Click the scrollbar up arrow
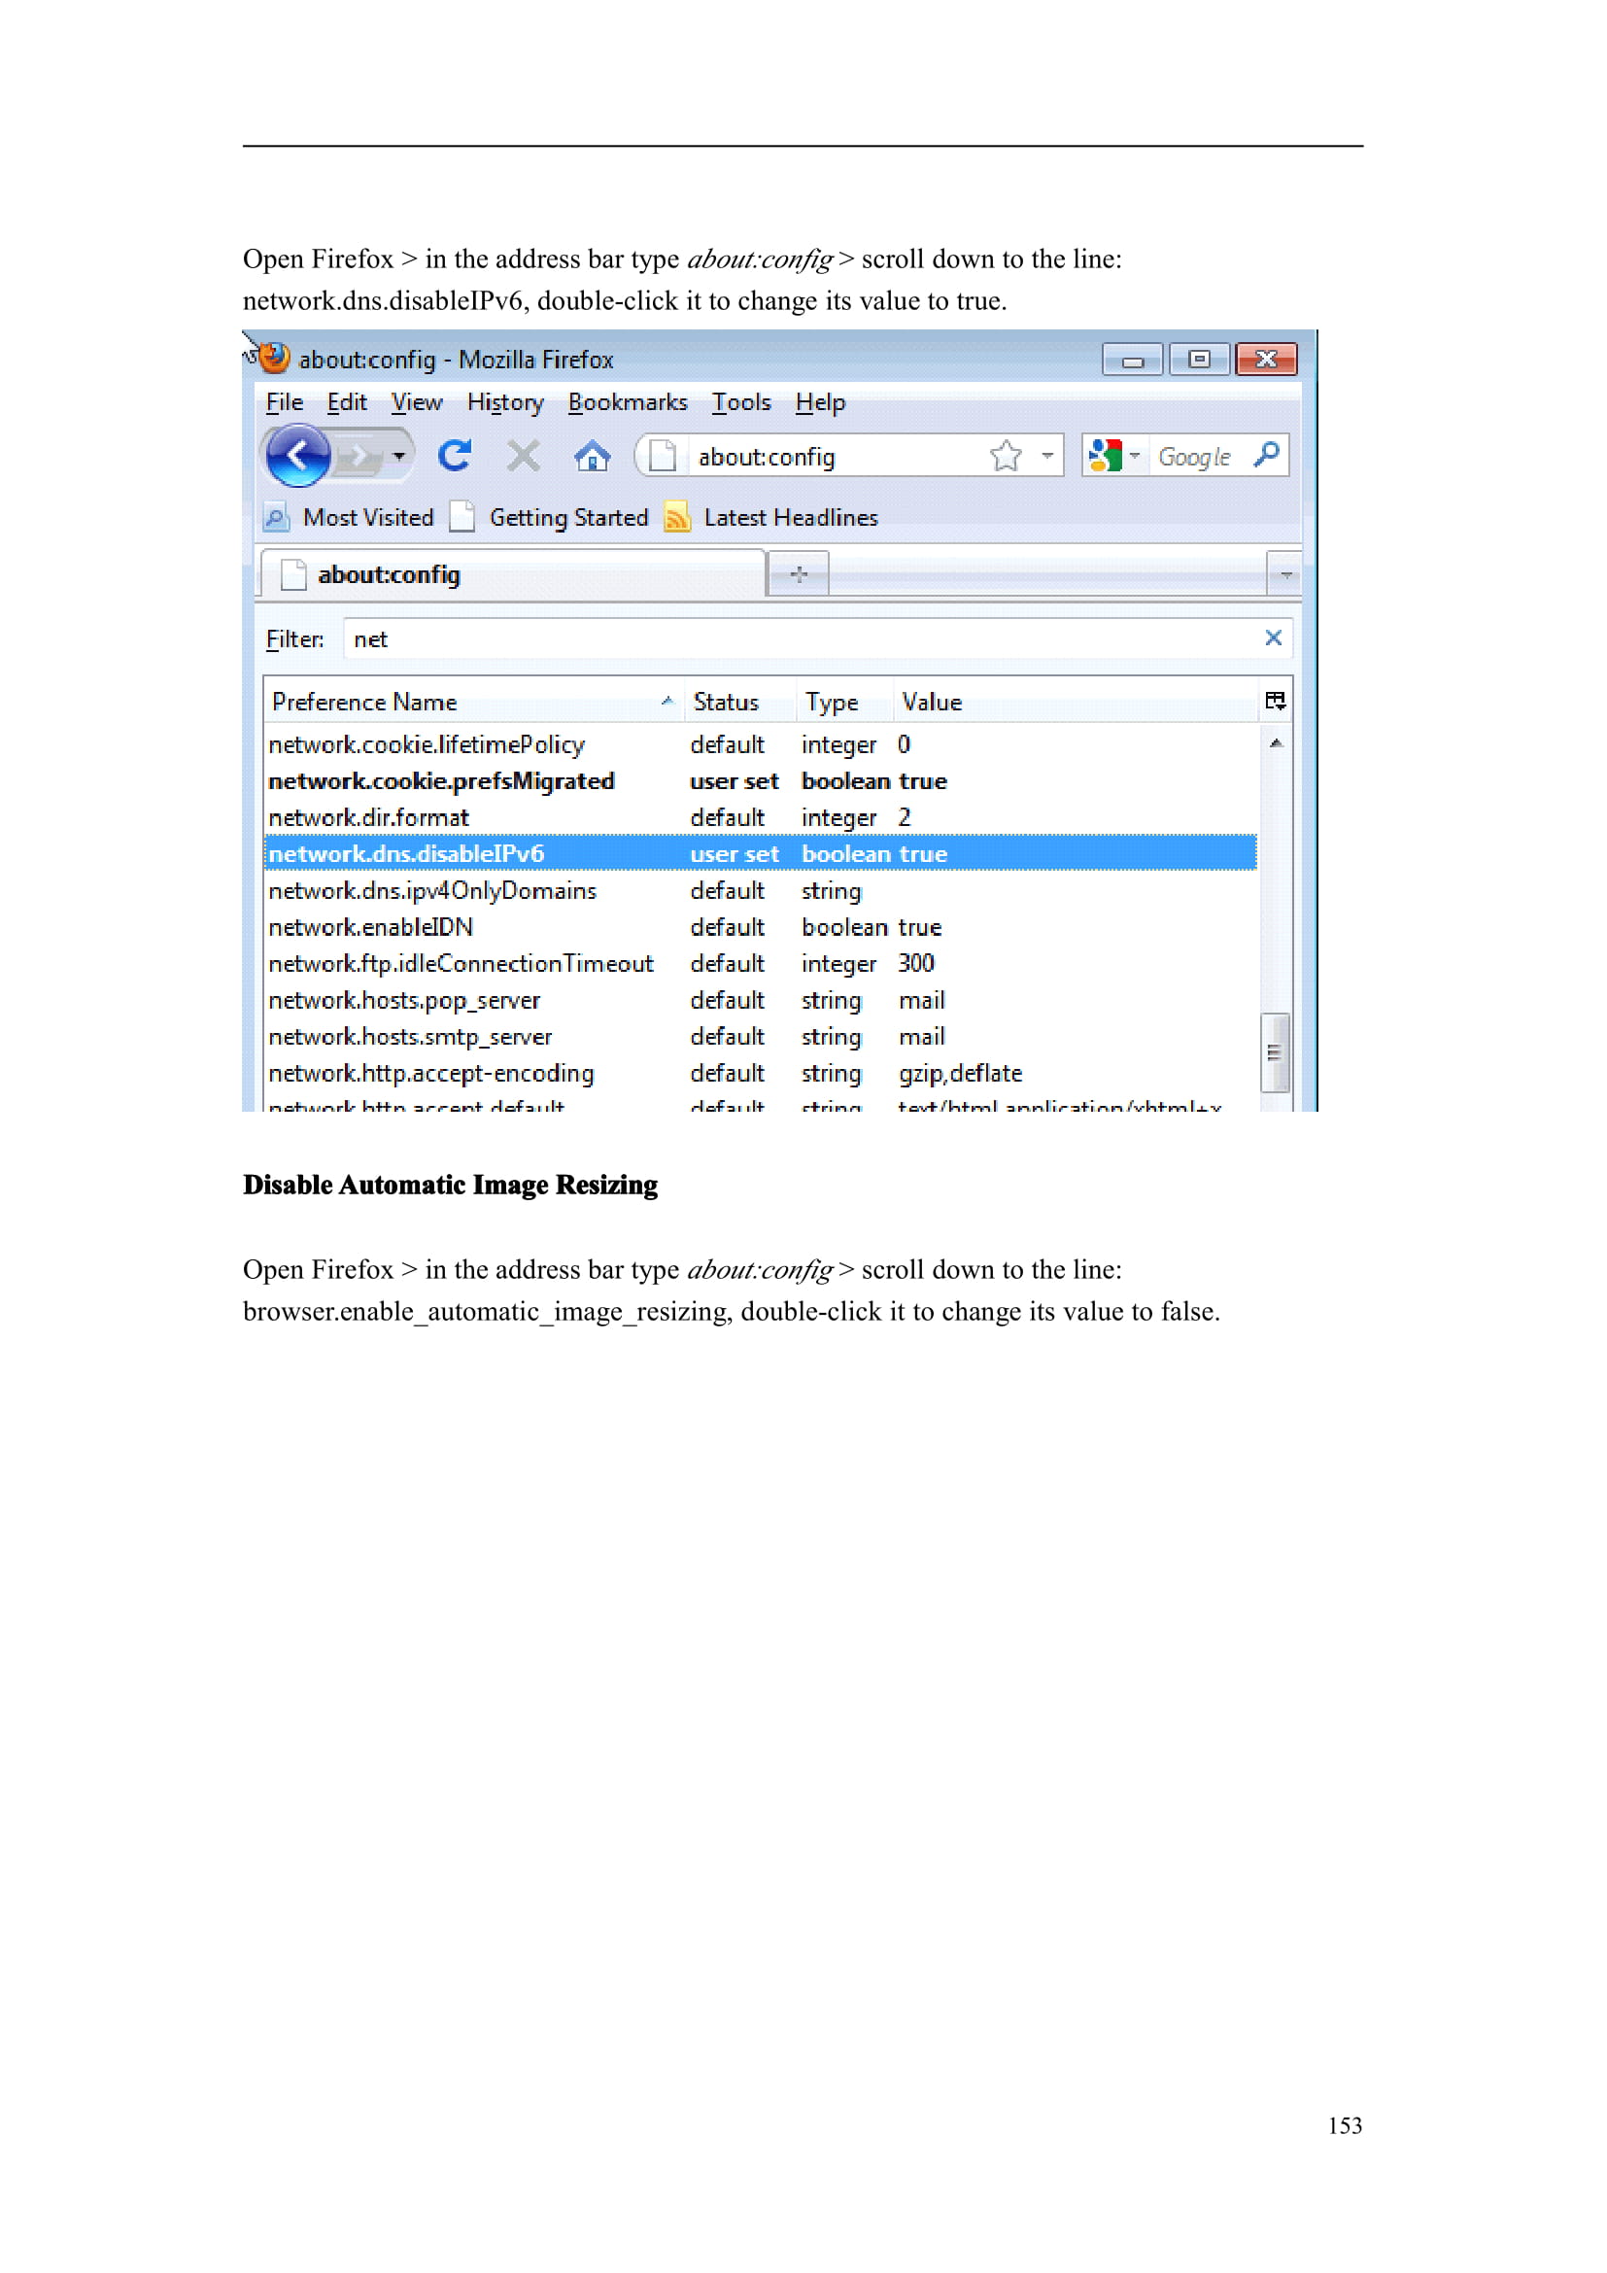This screenshot has width=1607, height=2273. coord(1276,742)
